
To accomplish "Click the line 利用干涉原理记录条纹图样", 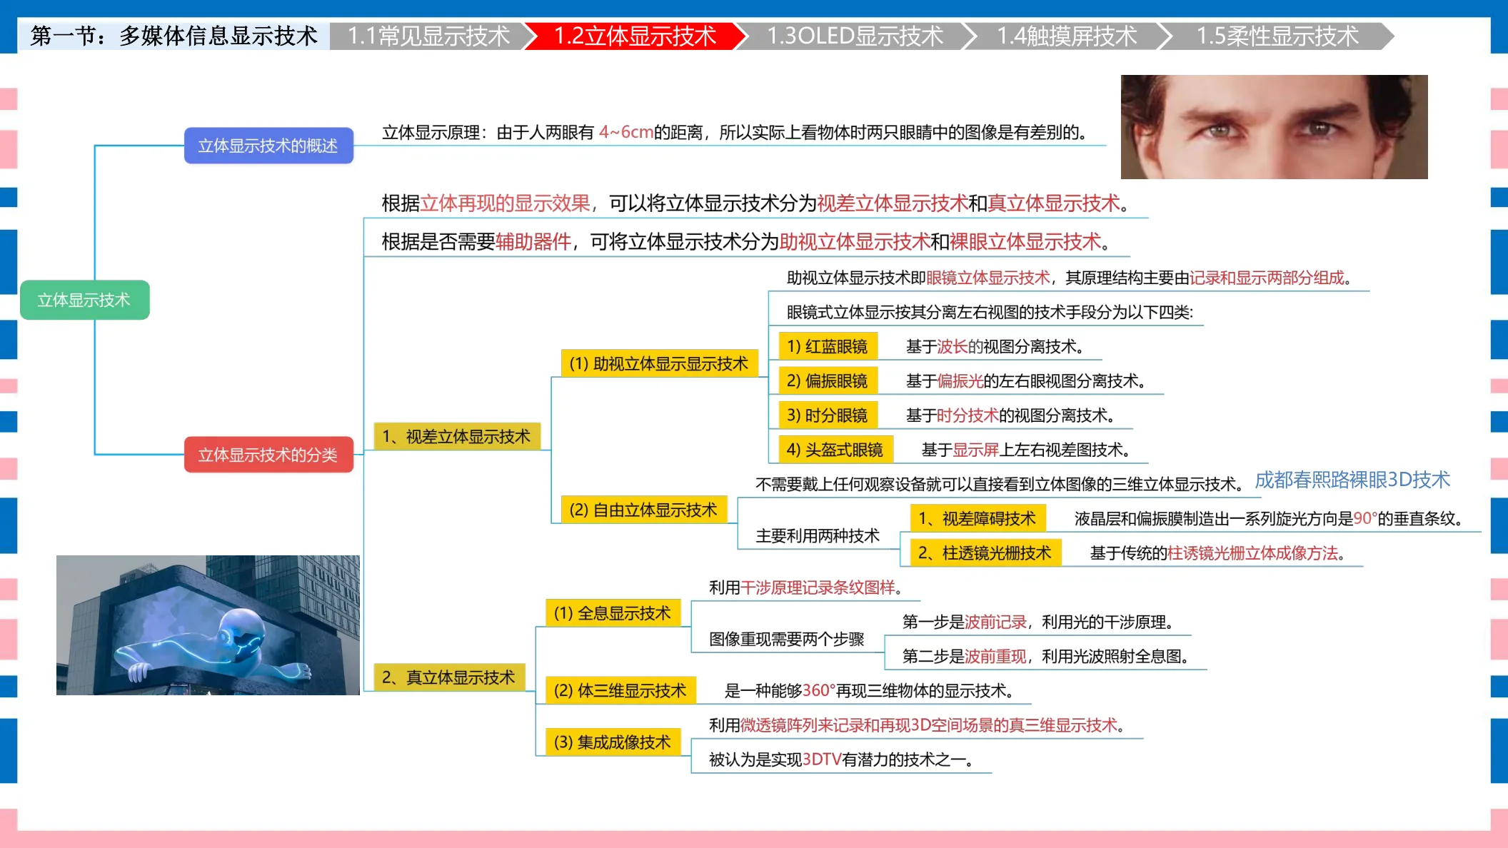I will pyautogui.click(x=805, y=587).
